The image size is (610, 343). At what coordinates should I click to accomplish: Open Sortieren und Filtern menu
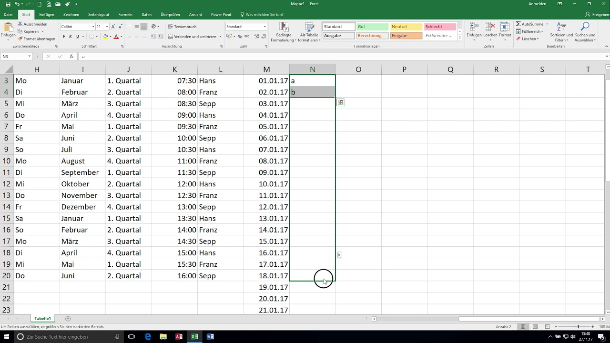[x=561, y=32]
